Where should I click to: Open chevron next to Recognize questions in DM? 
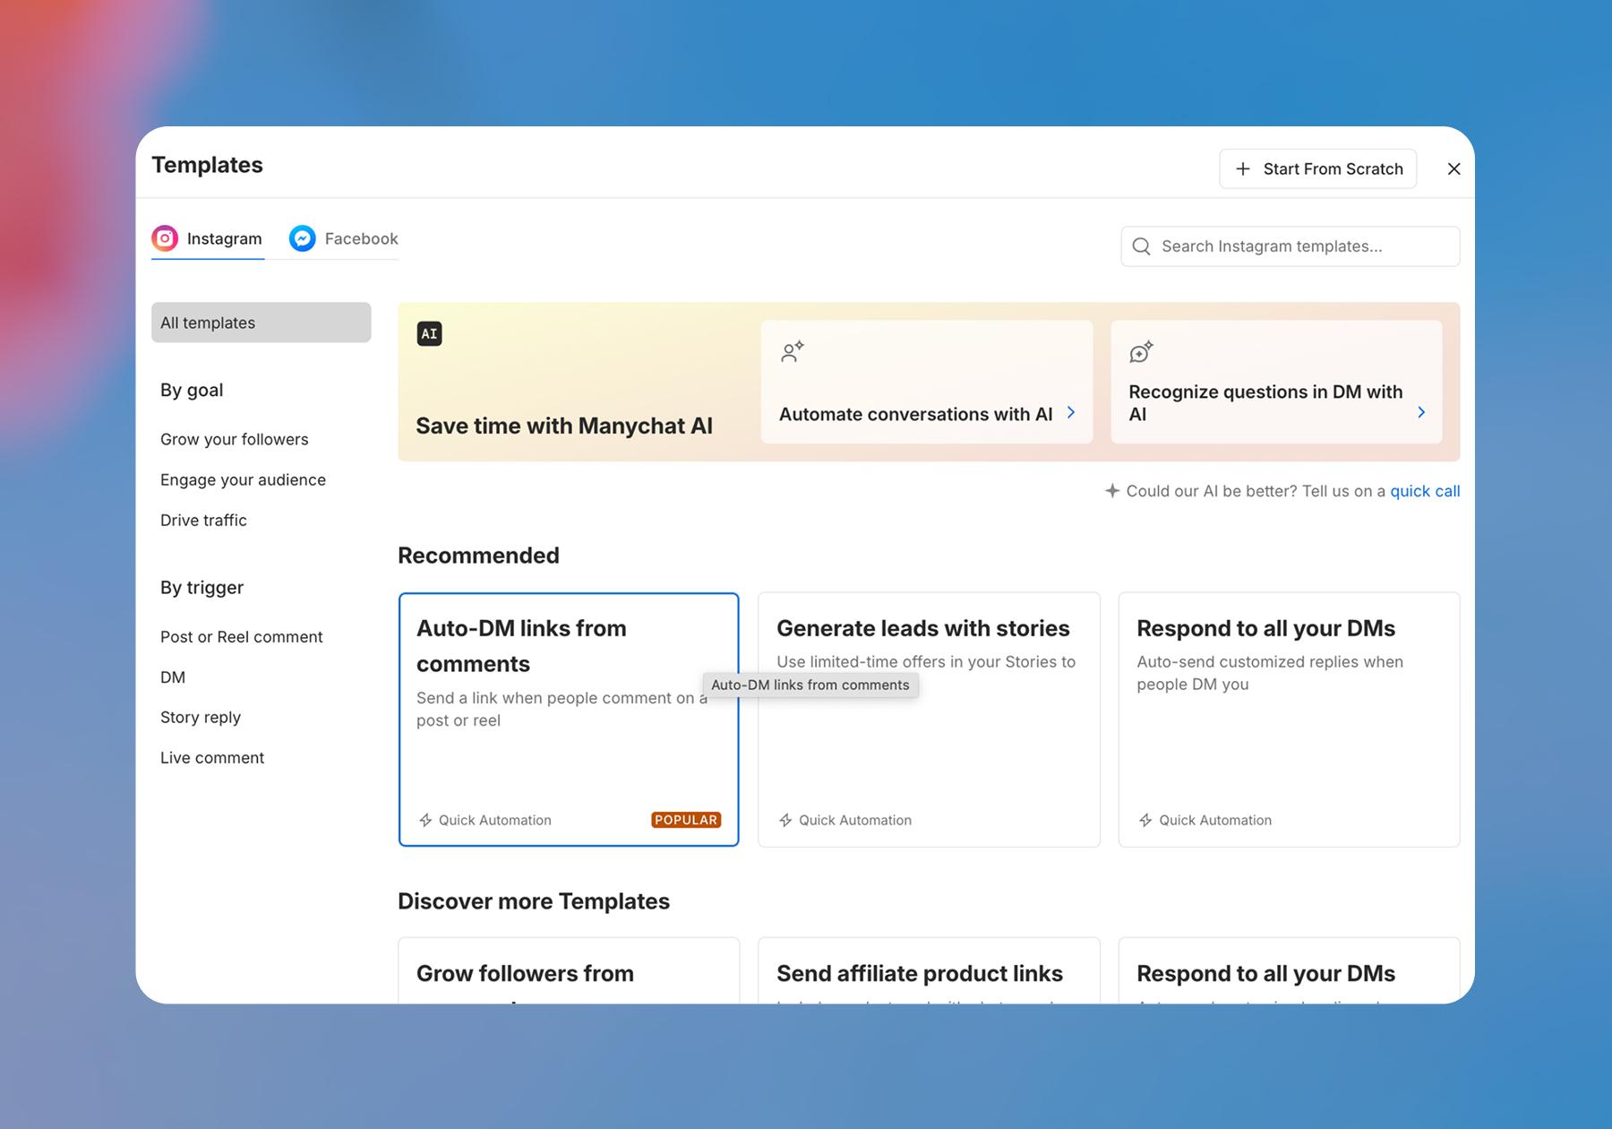(1421, 412)
